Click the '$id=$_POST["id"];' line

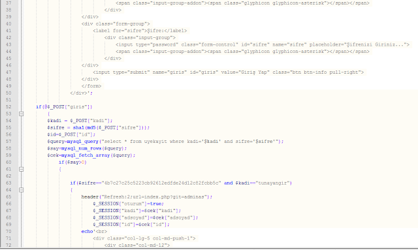coord(71,134)
